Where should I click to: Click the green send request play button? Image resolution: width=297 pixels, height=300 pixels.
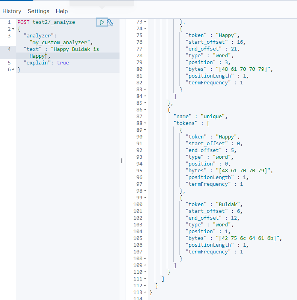(x=102, y=22)
